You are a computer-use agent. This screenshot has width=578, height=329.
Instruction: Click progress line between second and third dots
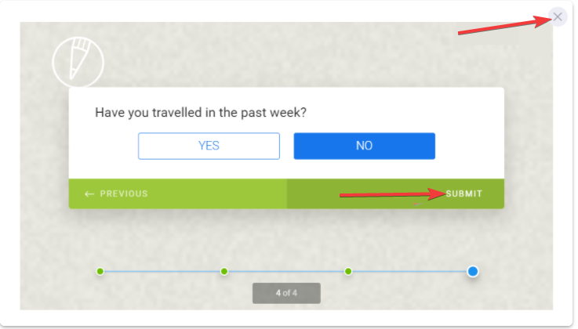point(286,271)
